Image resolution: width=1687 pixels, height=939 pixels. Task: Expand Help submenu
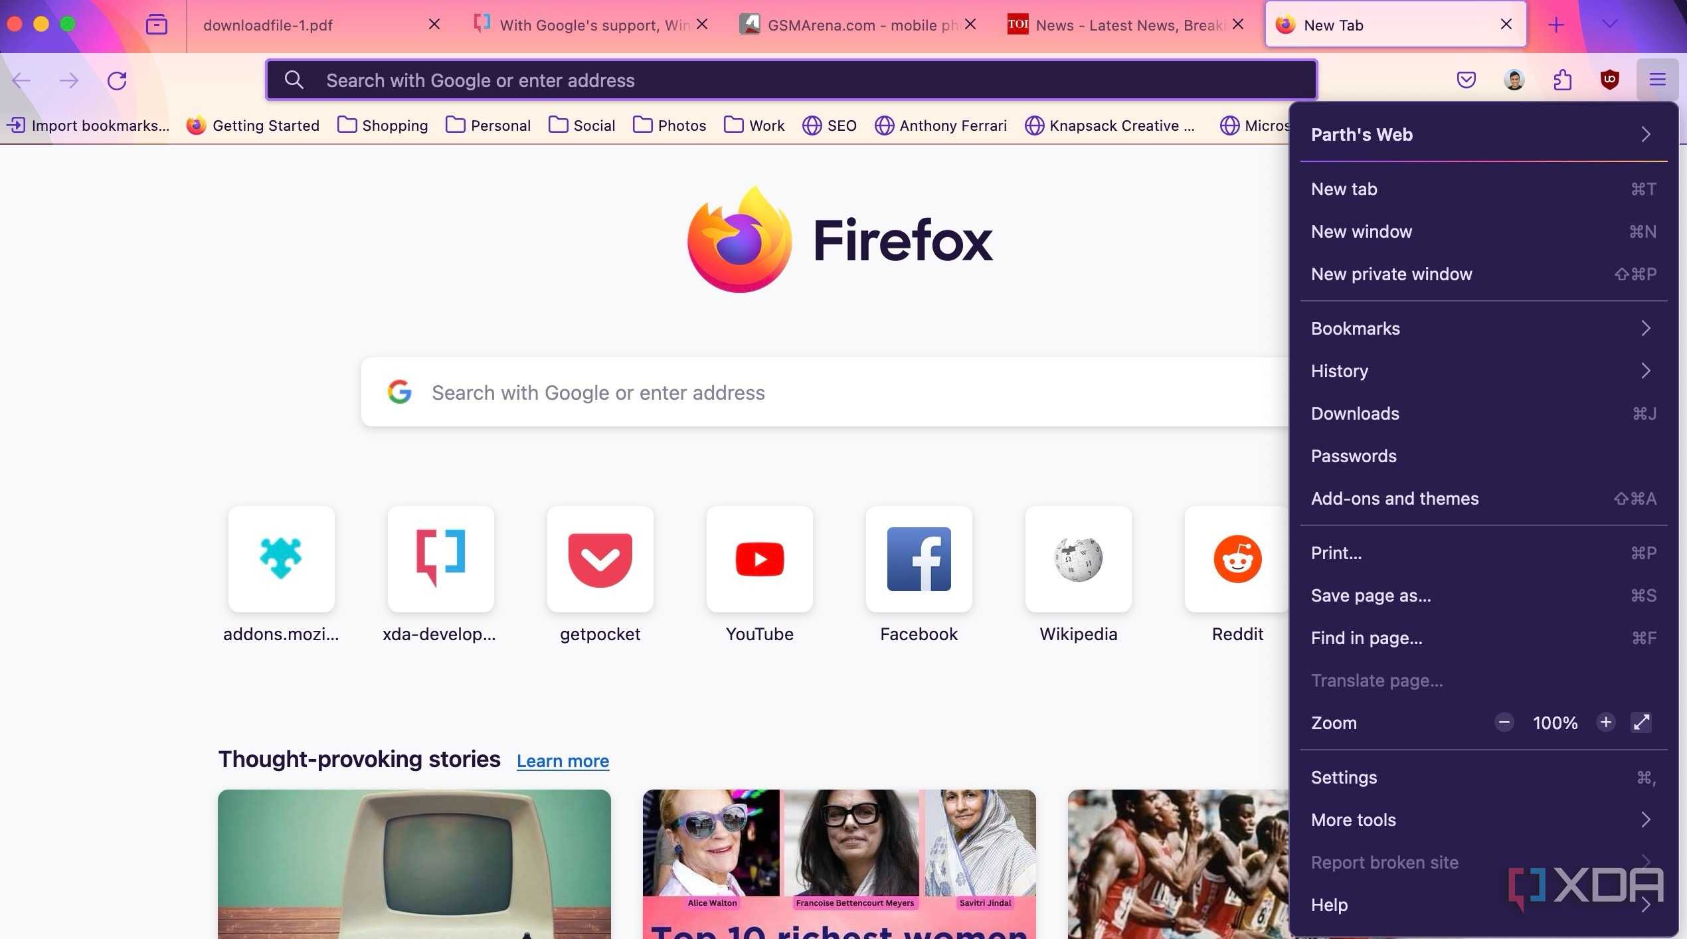(x=1484, y=905)
